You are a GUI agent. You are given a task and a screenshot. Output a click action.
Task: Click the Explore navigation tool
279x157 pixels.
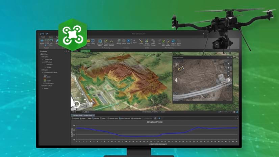(42, 42)
